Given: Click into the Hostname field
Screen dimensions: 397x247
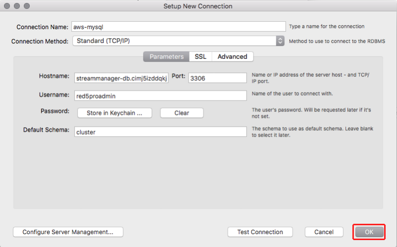Looking at the screenshot, I should coord(121,78).
